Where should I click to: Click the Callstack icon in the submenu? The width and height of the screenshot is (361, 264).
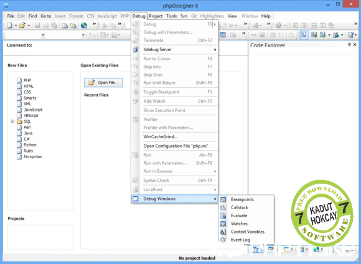click(x=223, y=207)
